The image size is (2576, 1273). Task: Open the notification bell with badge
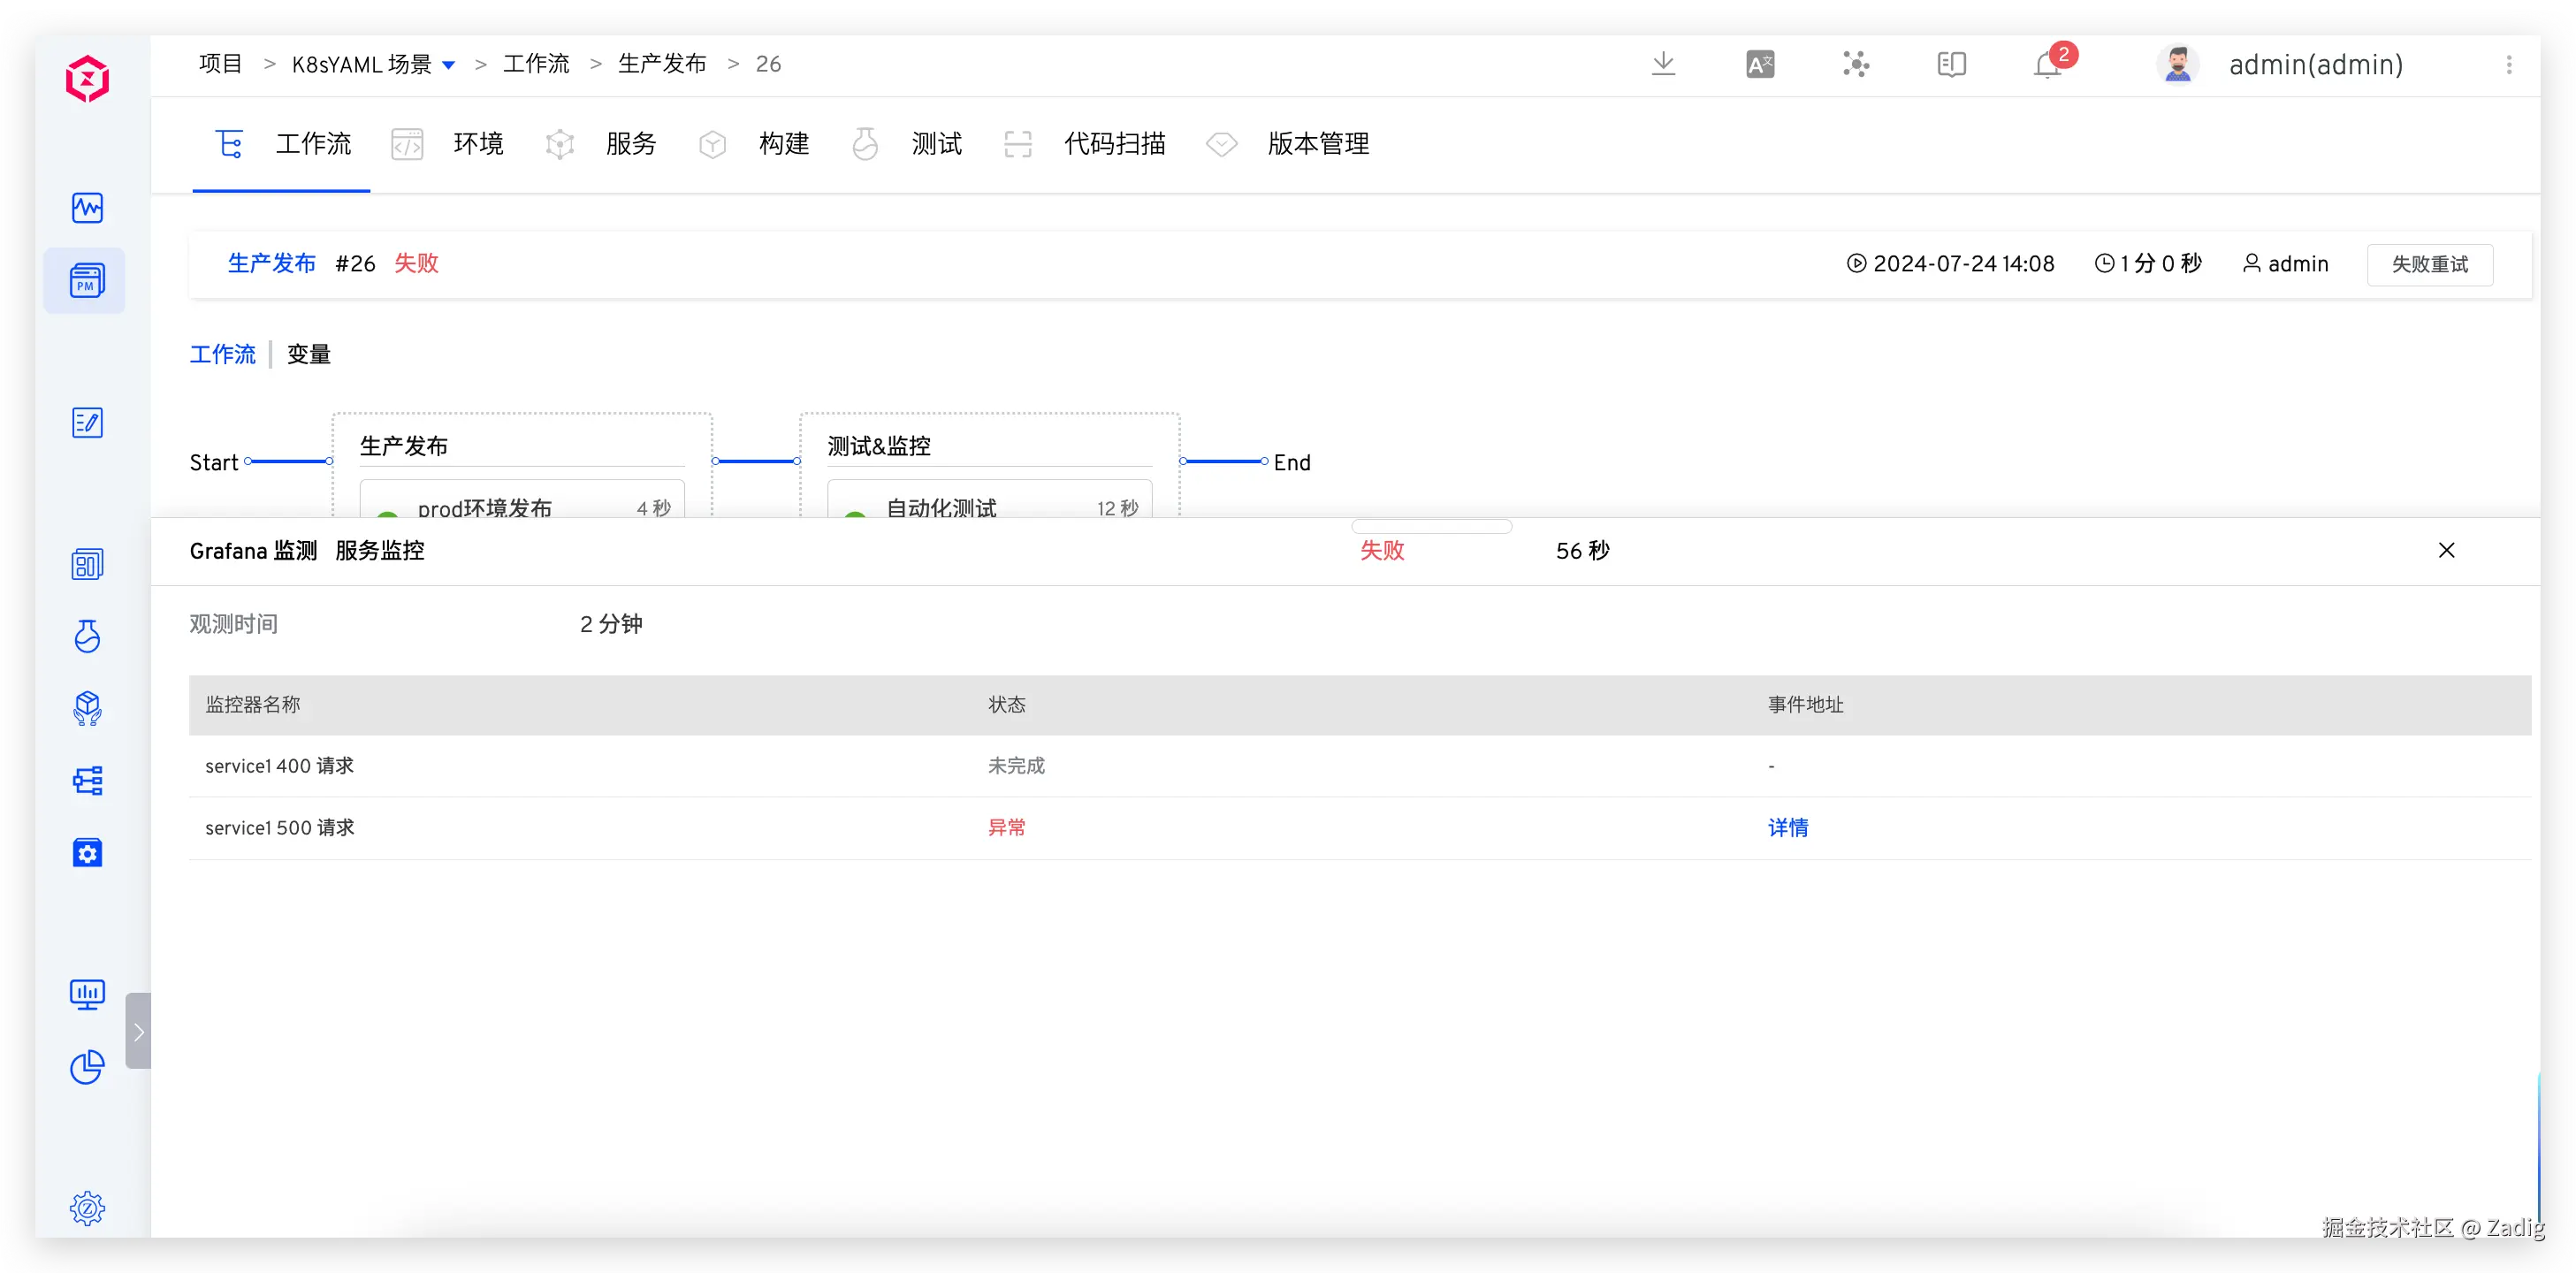coord(2047,65)
